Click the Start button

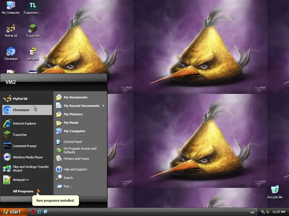(14, 212)
